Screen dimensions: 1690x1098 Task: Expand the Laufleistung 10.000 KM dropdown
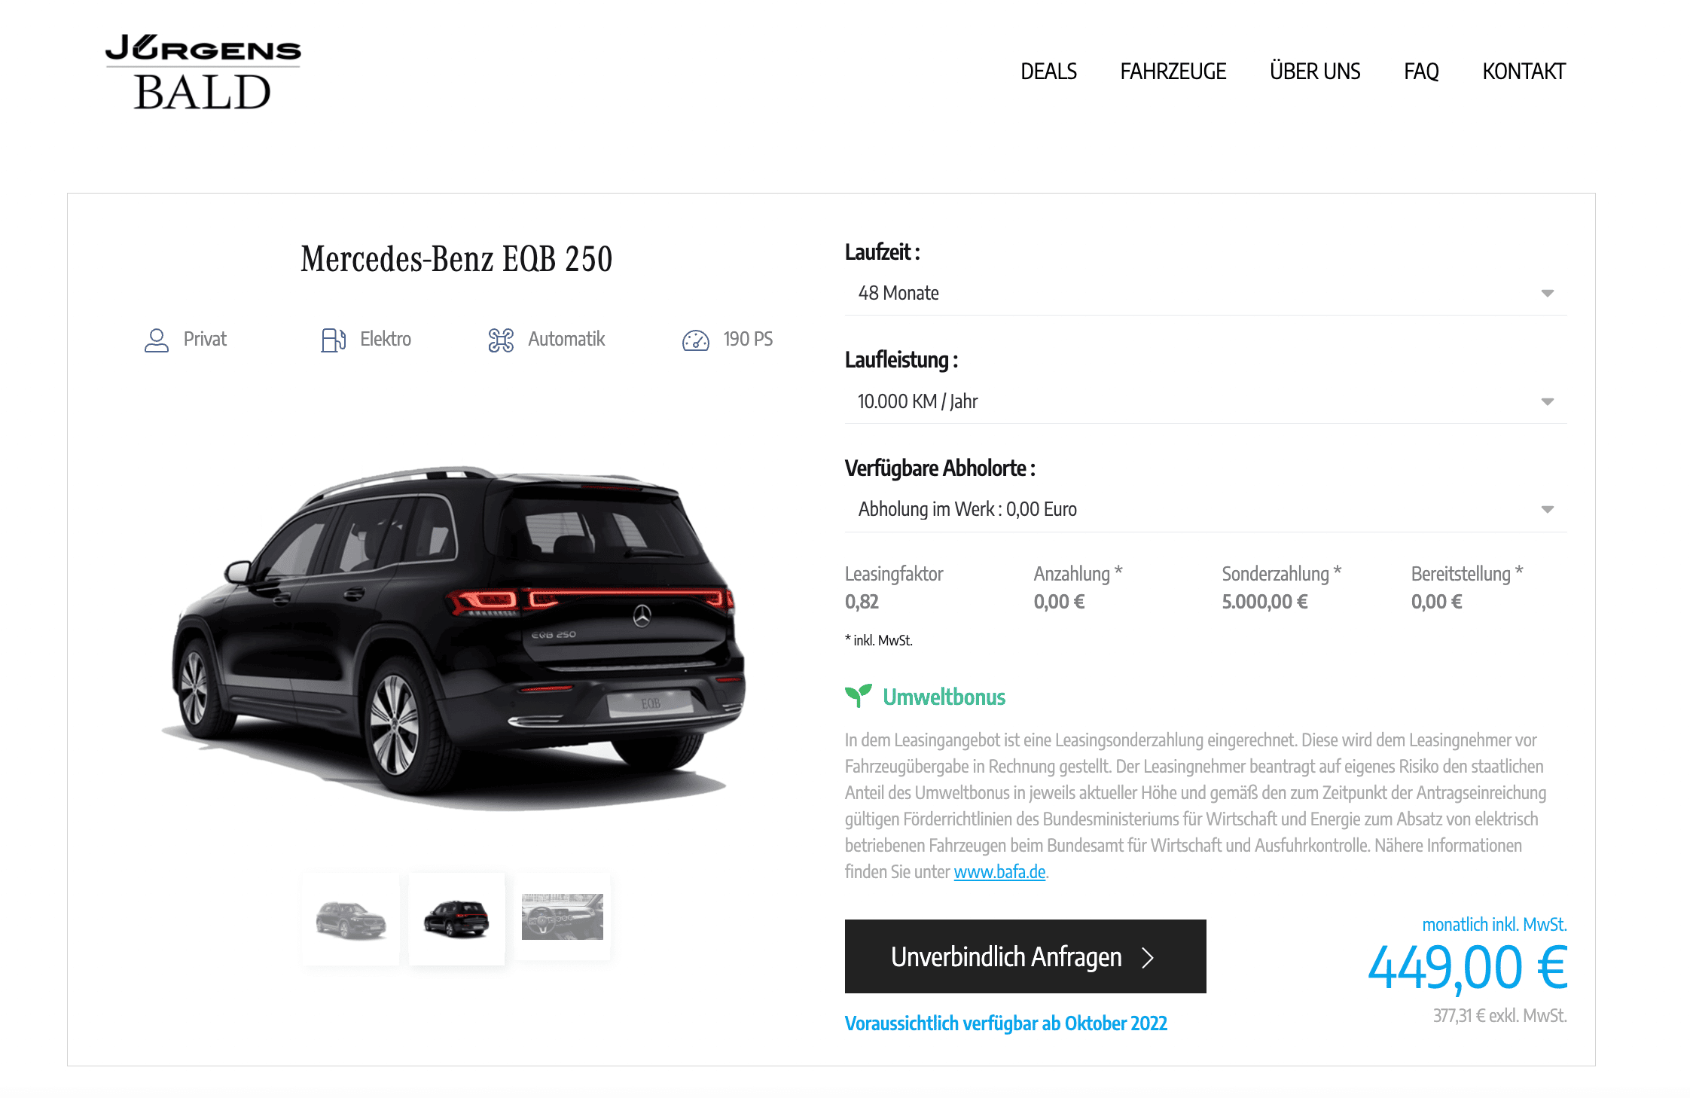pos(1206,401)
